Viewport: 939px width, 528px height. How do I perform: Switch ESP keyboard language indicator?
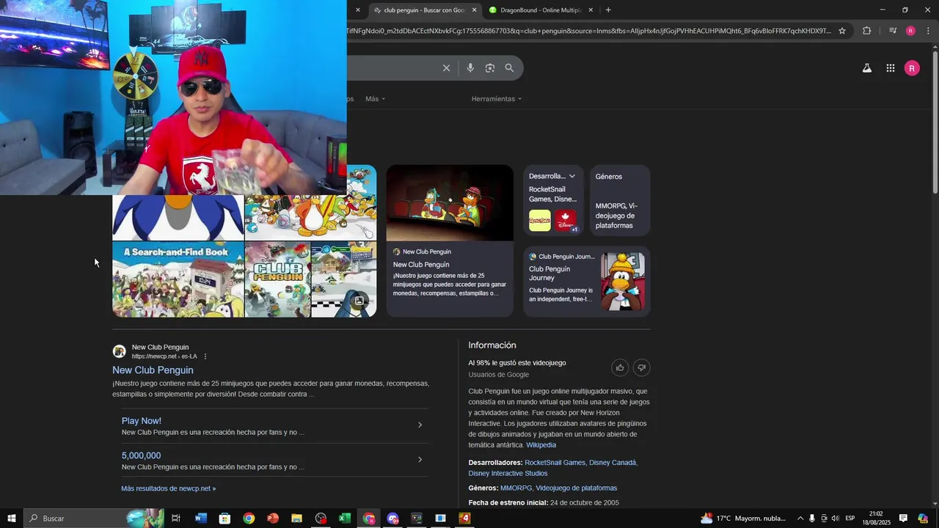850,518
